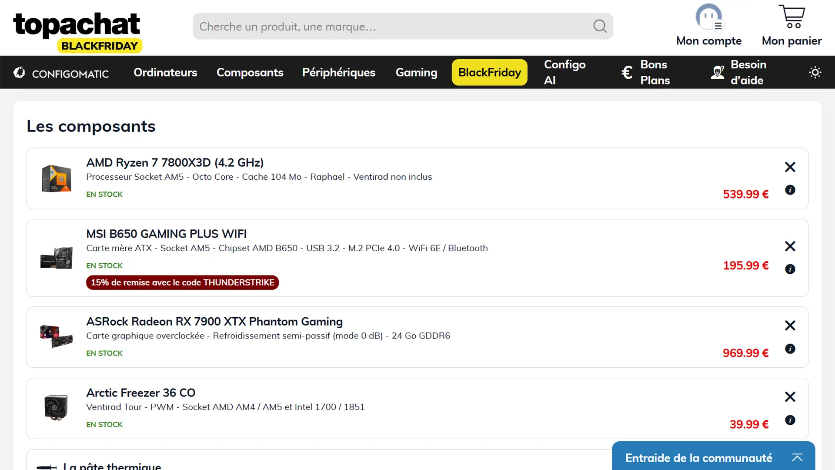Image resolution: width=835 pixels, height=470 pixels.
Task: Click the Besoin d'aide support icon
Action: pyautogui.click(x=718, y=72)
